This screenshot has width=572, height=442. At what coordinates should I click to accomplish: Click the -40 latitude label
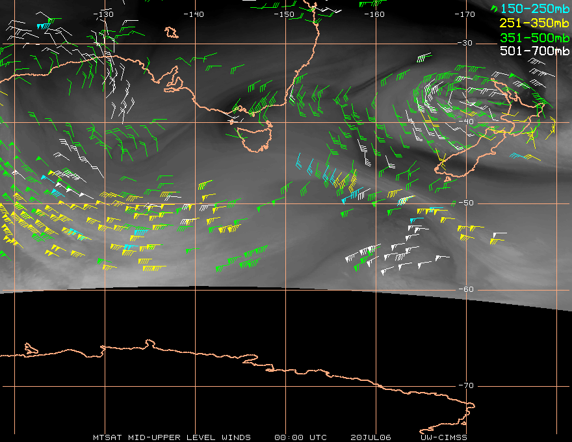pos(466,122)
